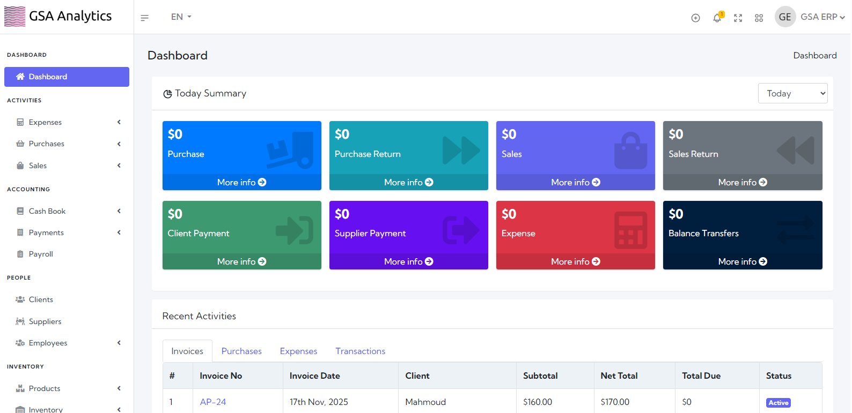The height and width of the screenshot is (413, 852).
Task: Expand the Employees submenu chevron
Action: 119,343
